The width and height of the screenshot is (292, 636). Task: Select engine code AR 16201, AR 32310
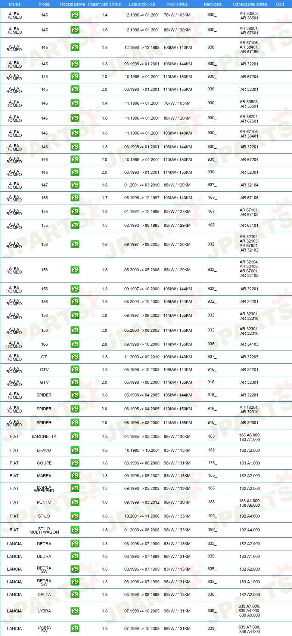click(x=249, y=410)
